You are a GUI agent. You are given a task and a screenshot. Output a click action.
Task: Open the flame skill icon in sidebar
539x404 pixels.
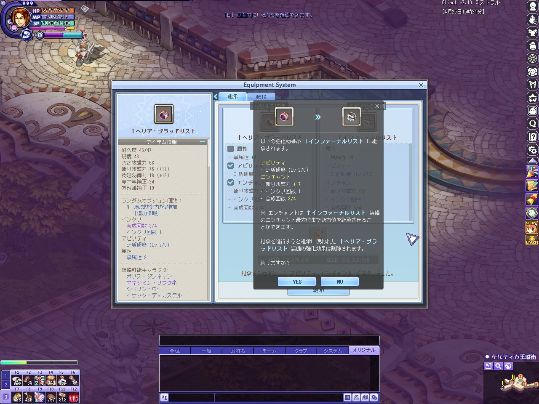point(533,19)
